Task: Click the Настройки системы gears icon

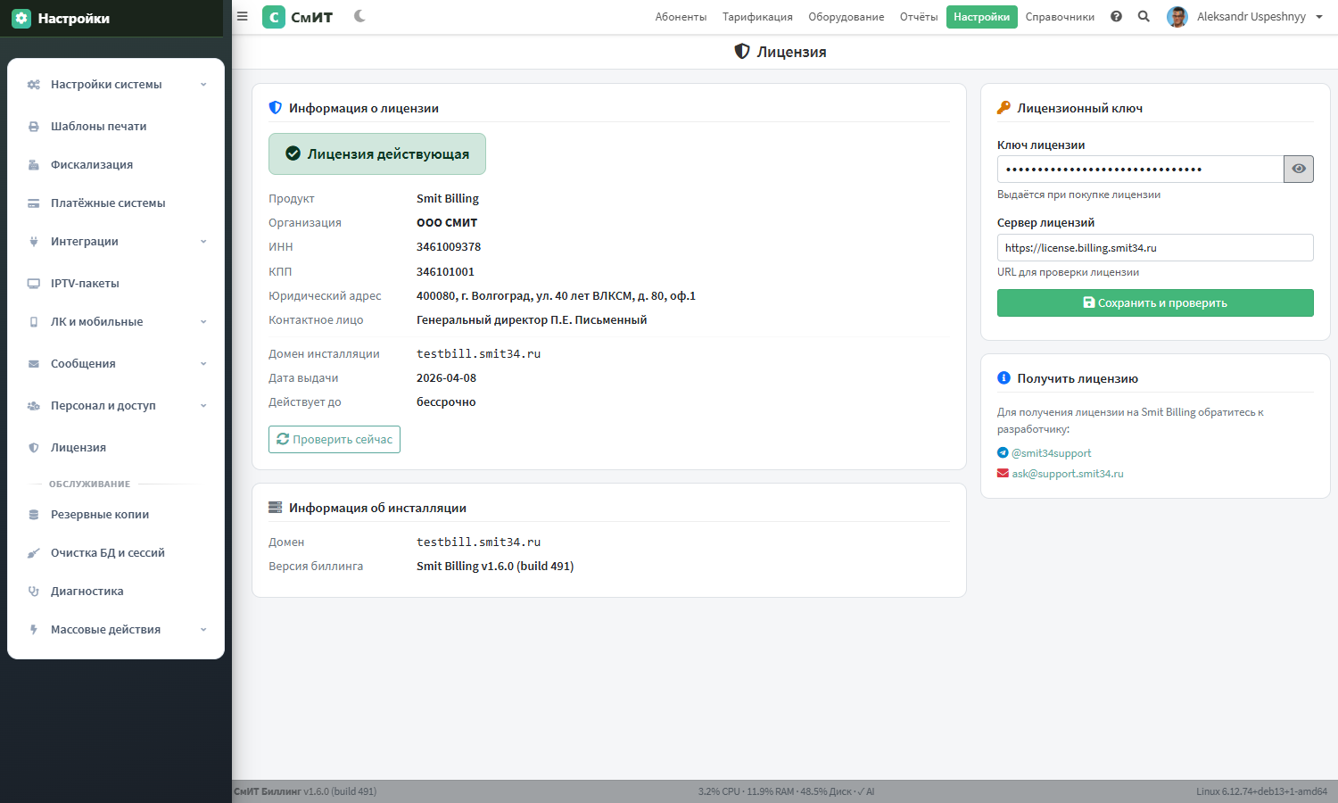Action: pyautogui.click(x=34, y=85)
